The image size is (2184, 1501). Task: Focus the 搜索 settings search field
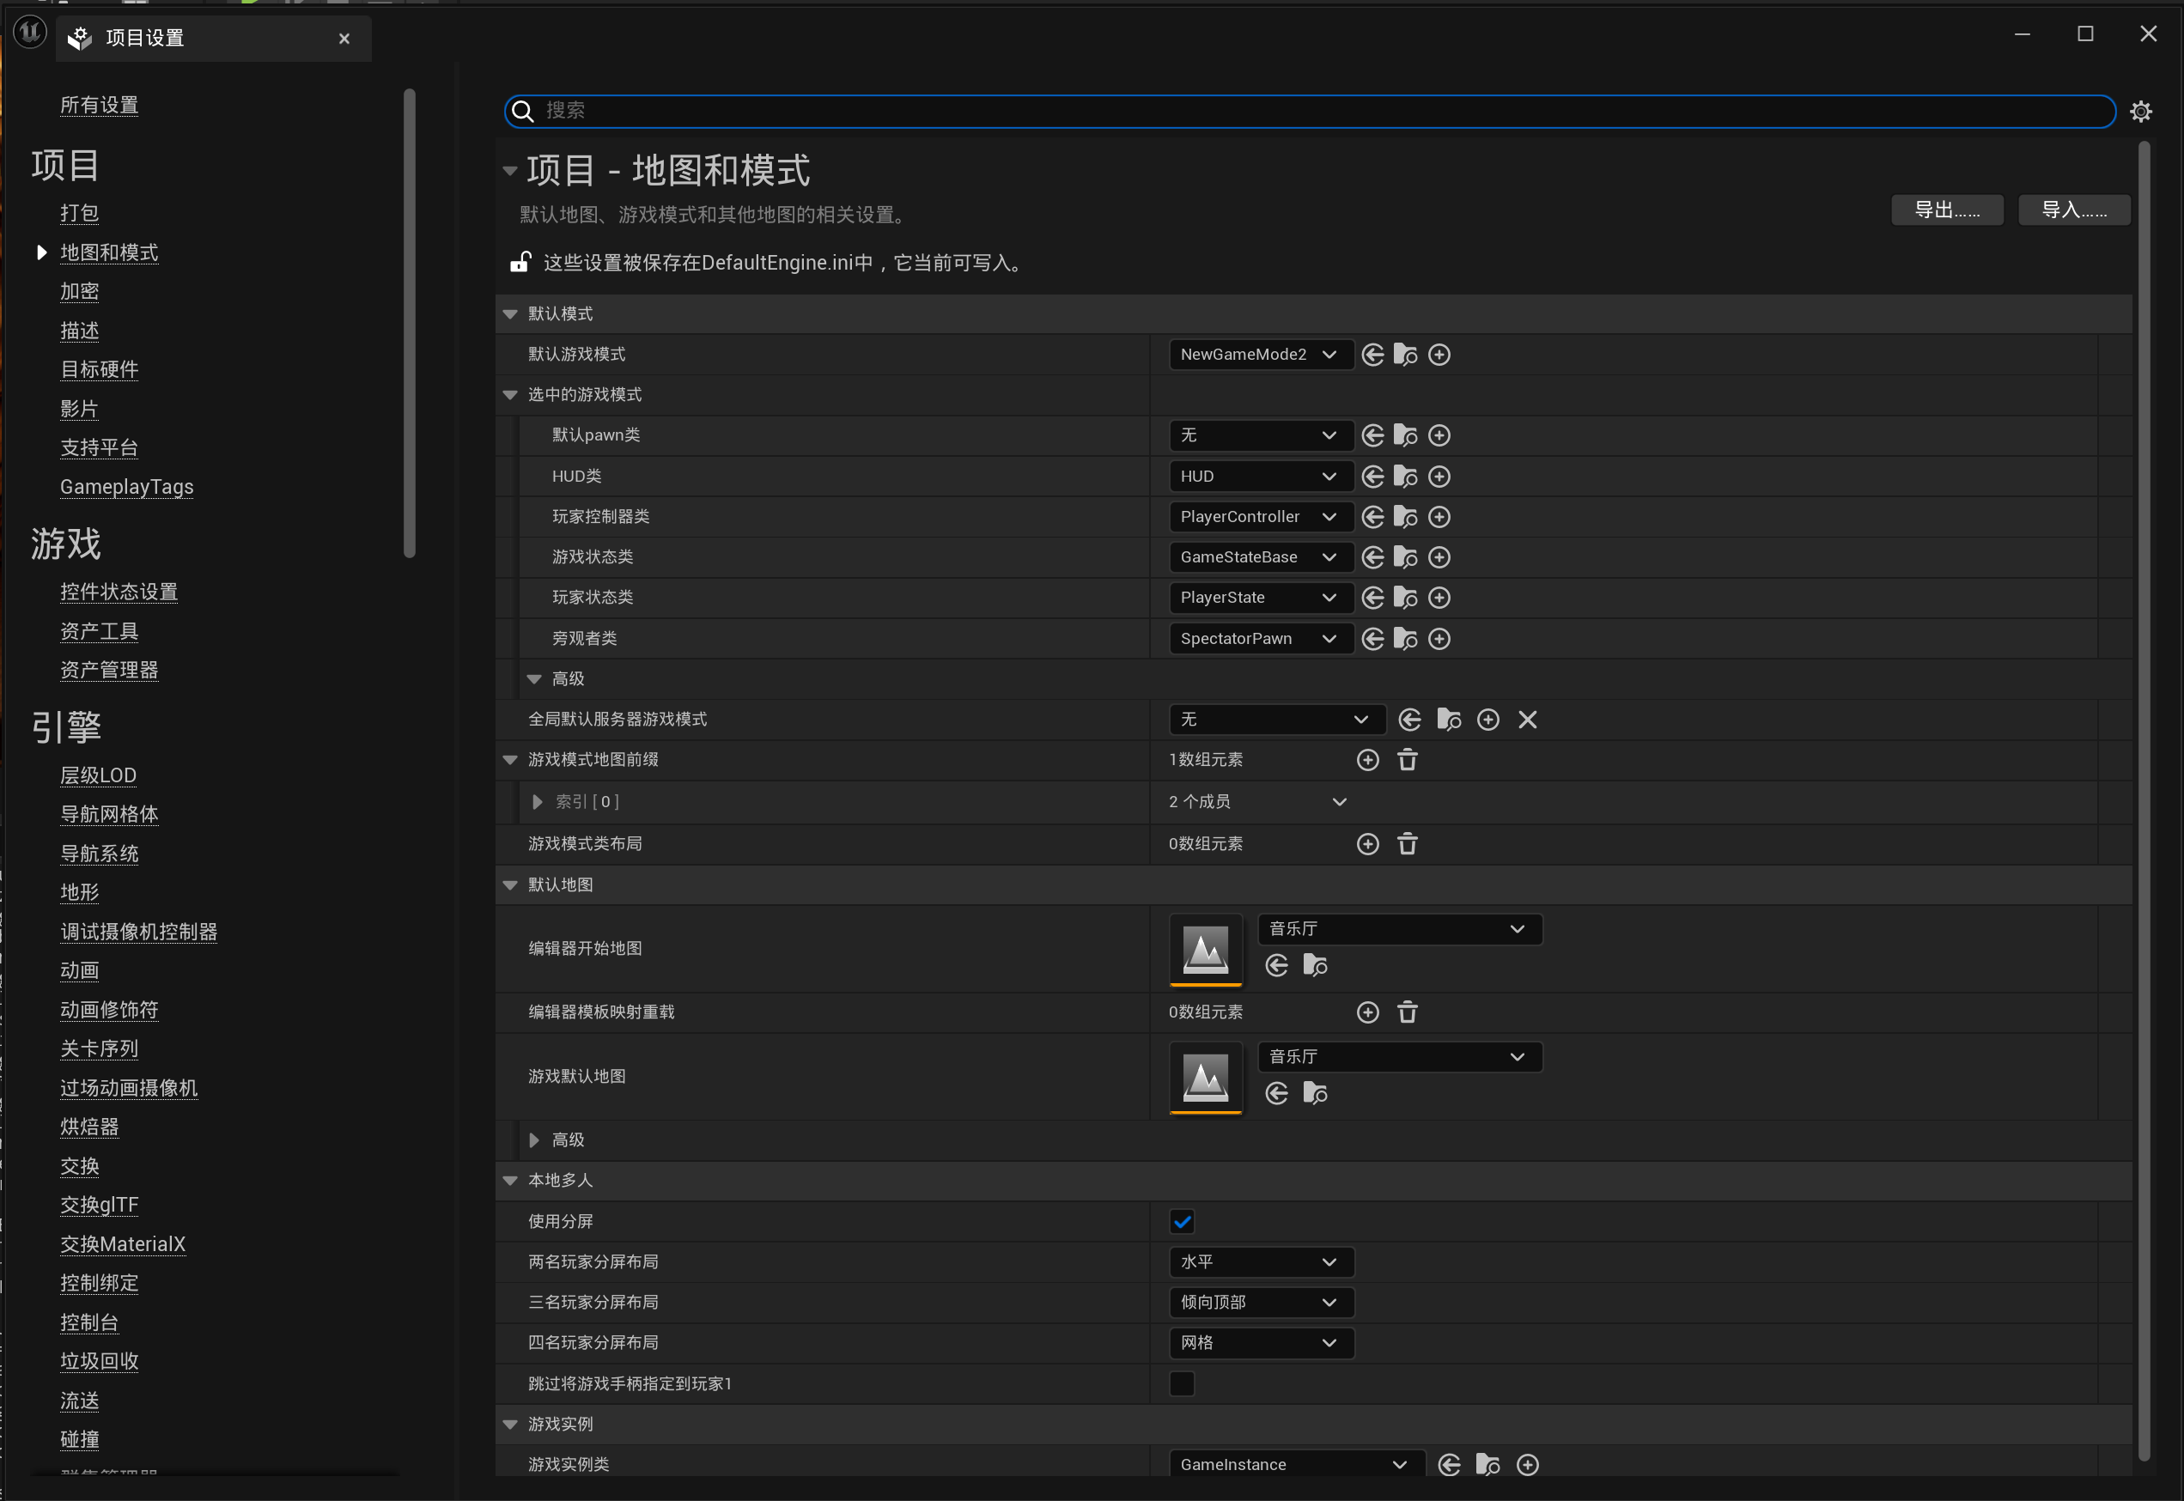[x=1309, y=111]
